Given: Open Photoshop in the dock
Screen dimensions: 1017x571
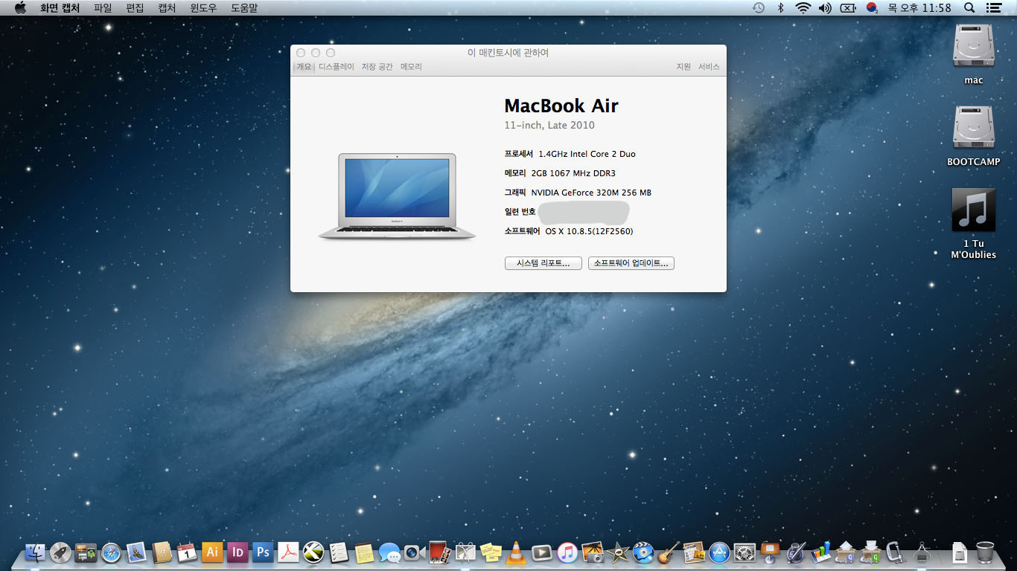Looking at the screenshot, I should pyautogui.click(x=263, y=552).
